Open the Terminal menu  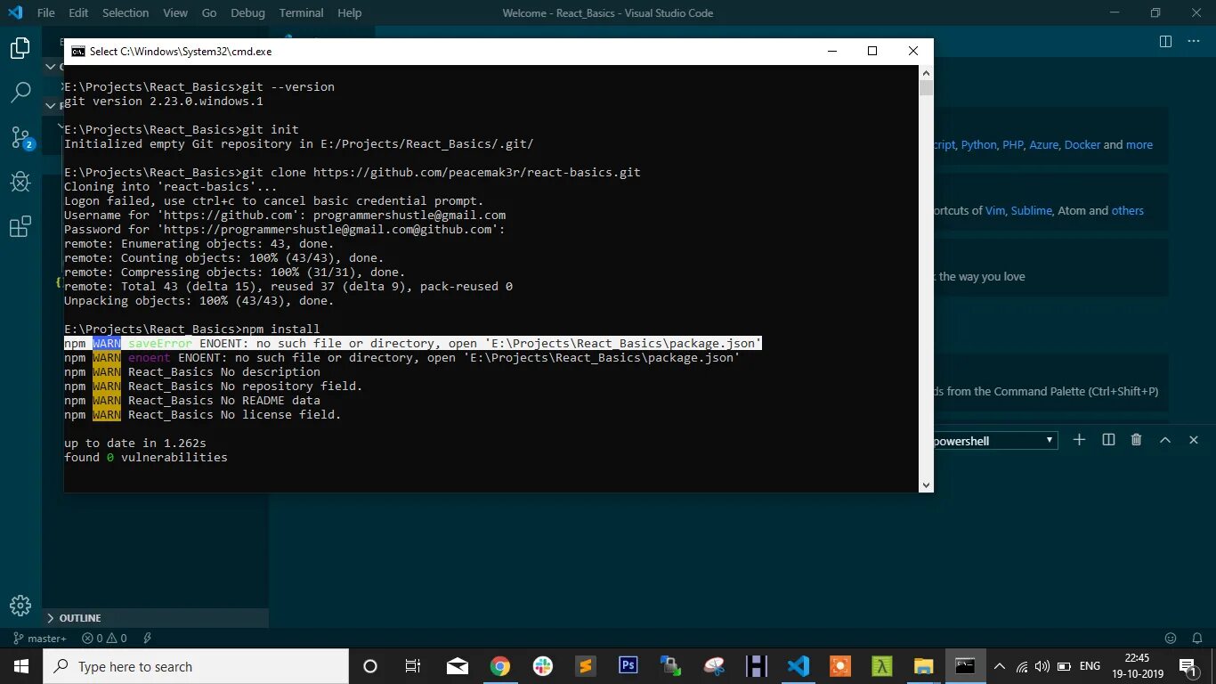[301, 12]
